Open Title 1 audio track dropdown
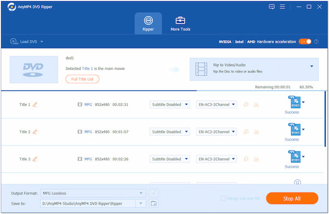 point(217,105)
